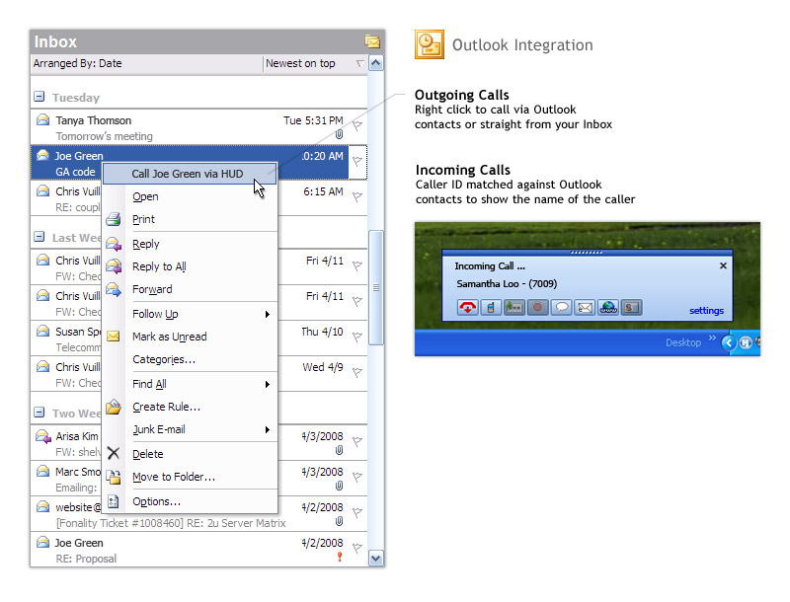Viewport: 790px width, 602px height.
Task: Toggle flag on Arisa Kim email
Action: pos(357,442)
